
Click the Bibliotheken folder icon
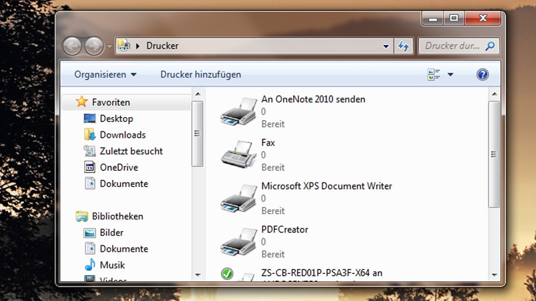(82, 216)
